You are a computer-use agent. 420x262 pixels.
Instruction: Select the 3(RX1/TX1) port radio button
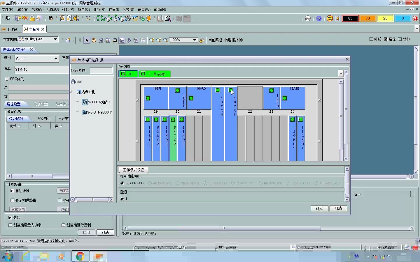click(122, 183)
